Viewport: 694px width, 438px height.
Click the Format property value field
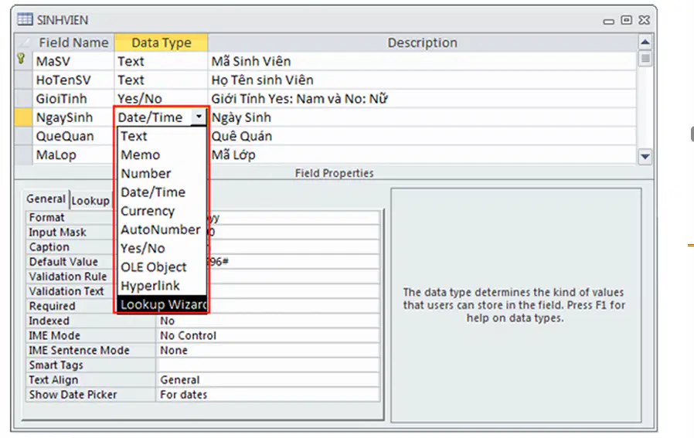click(293, 218)
